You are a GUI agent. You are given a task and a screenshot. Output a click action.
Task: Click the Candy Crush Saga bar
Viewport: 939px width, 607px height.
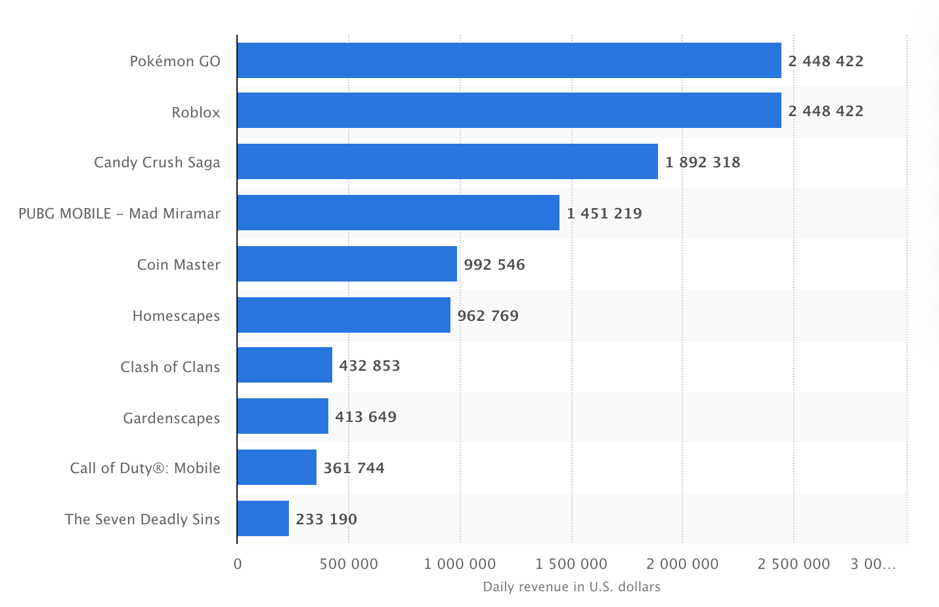point(447,162)
